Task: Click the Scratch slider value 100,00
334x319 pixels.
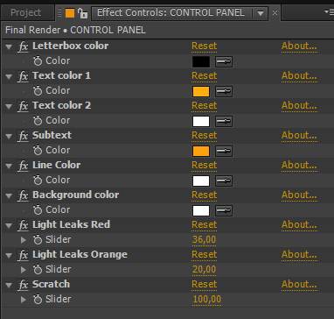Action: click(207, 300)
